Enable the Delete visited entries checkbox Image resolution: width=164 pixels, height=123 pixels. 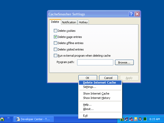[x=55, y=49]
